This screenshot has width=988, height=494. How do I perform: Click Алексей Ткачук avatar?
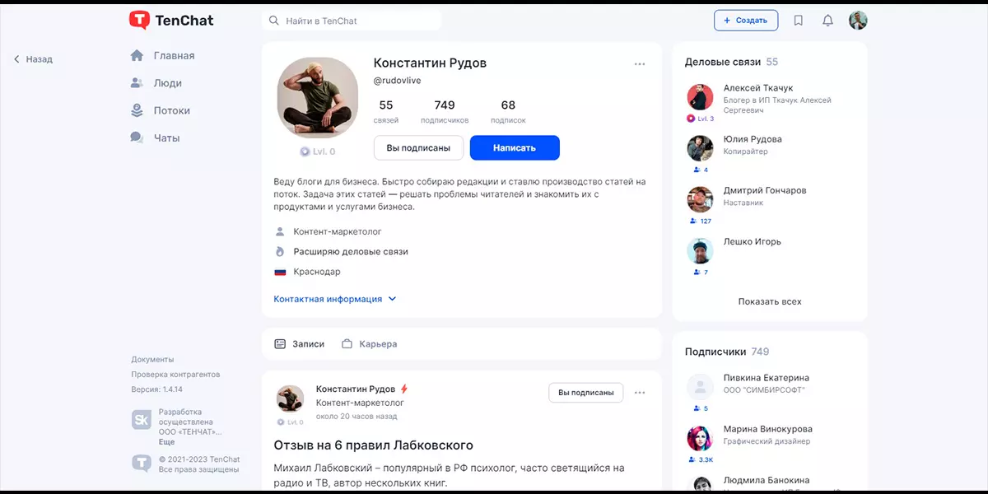(x=700, y=97)
